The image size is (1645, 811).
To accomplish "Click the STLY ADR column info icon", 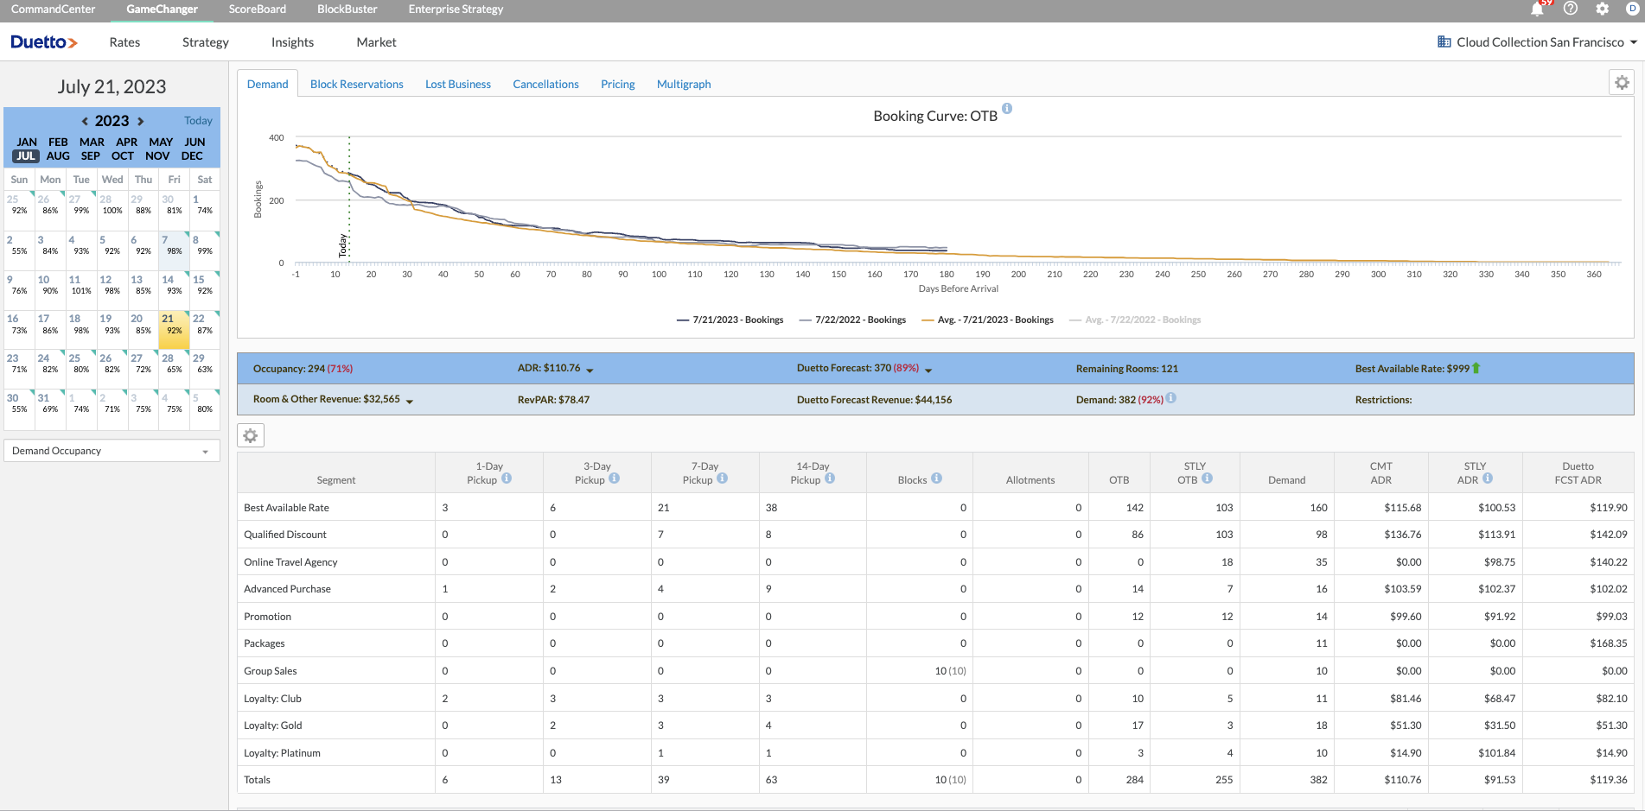I will tap(1488, 478).
